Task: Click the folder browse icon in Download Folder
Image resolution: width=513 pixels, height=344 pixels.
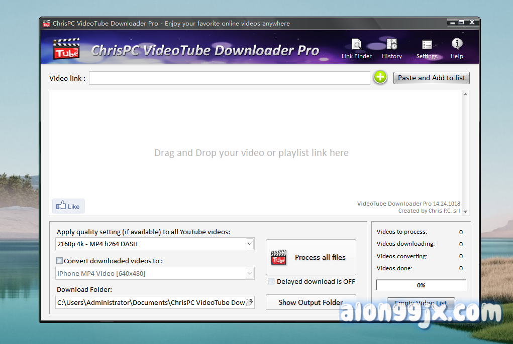Action: coord(249,302)
